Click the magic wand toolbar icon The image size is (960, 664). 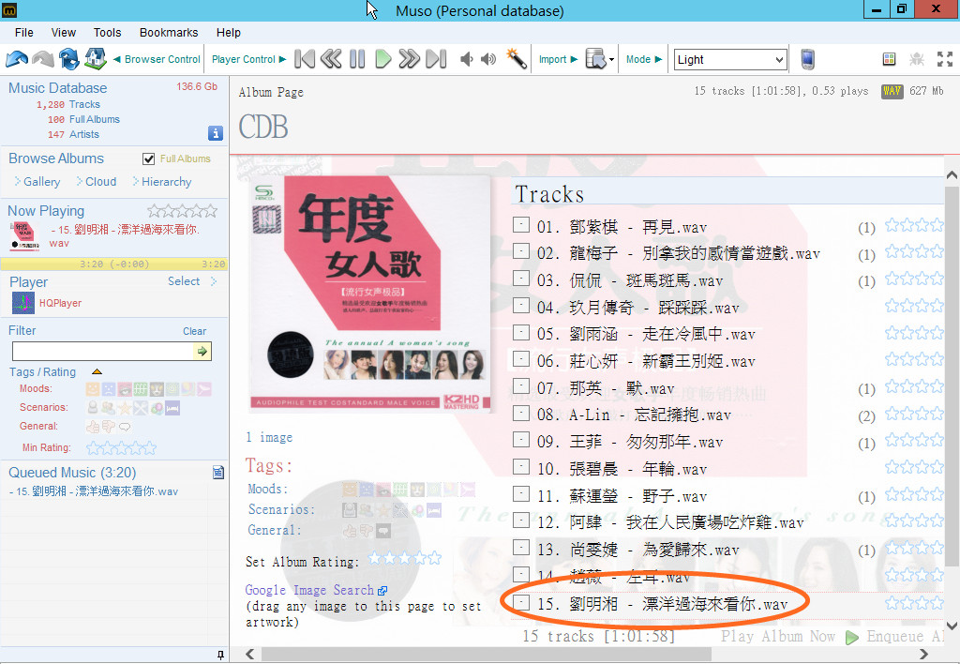coord(517,59)
